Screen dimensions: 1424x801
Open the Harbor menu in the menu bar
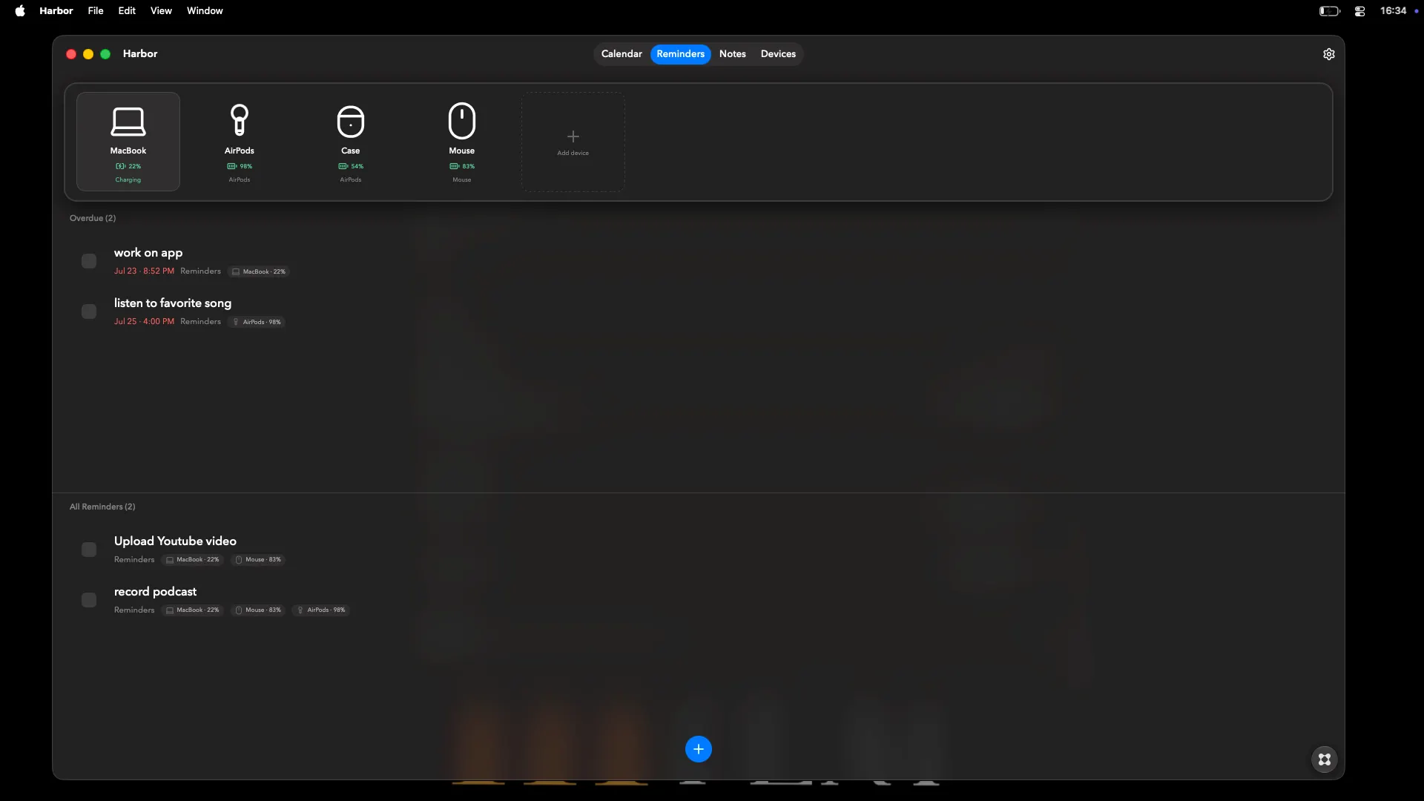pos(56,11)
